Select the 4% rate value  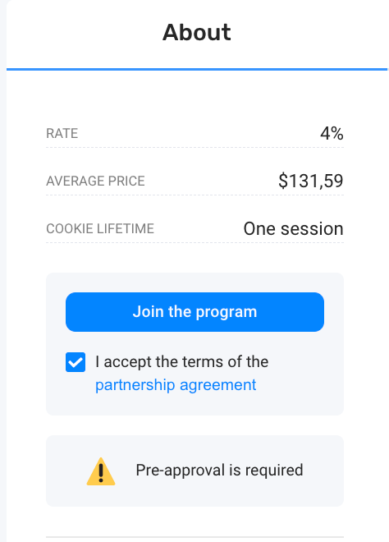point(332,133)
